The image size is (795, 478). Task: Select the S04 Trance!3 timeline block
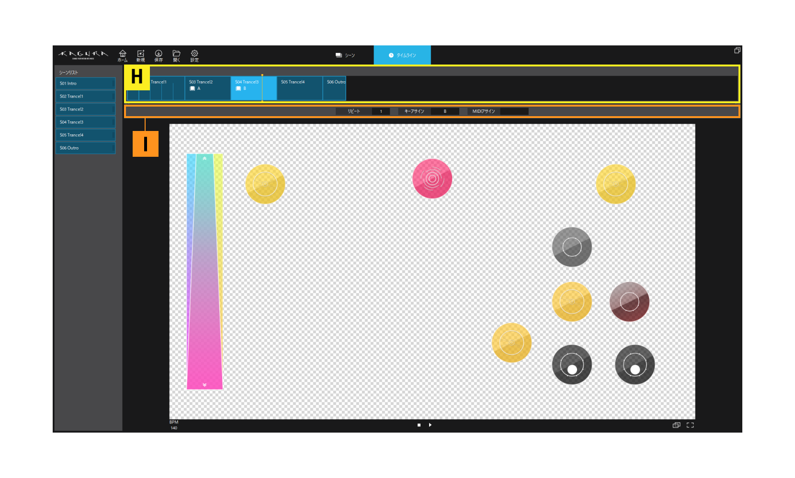tap(254, 88)
